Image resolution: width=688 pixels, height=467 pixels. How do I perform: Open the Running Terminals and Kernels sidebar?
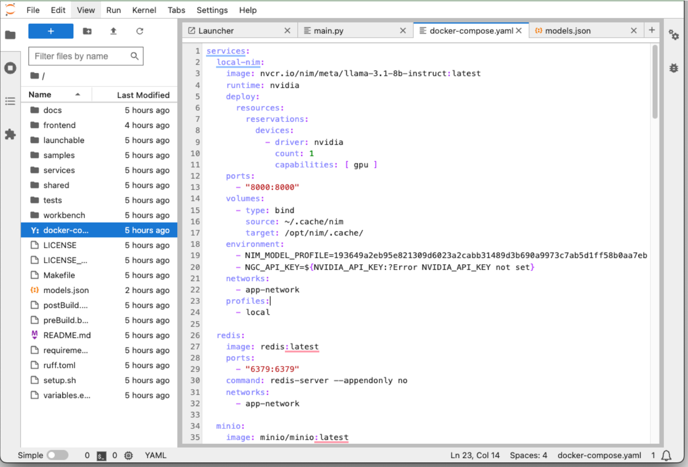pos(10,68)
